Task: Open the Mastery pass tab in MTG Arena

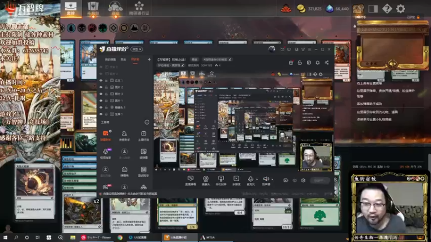Action: pos(139,9)
